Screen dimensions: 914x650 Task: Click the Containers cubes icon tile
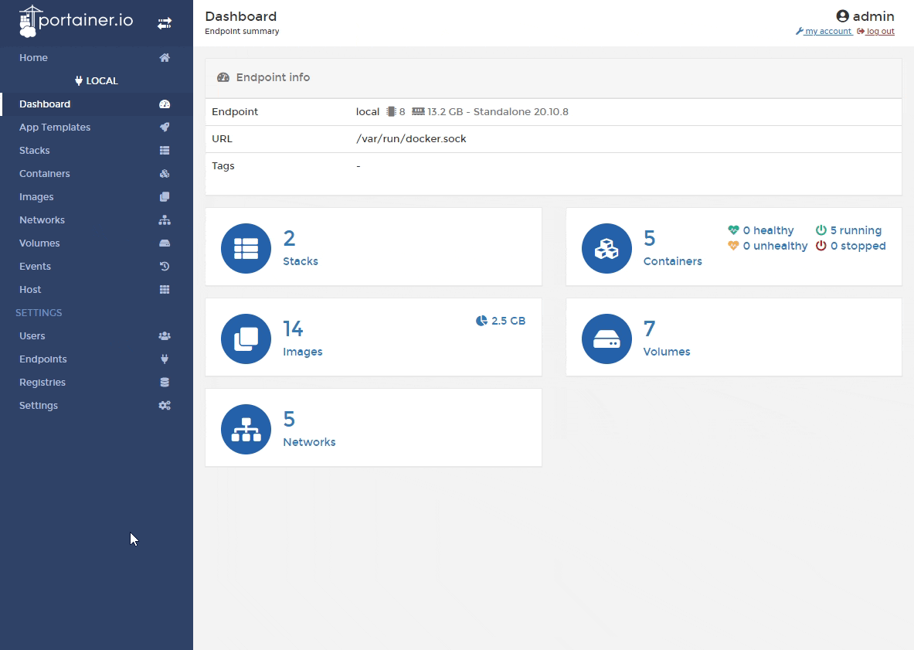607,248
